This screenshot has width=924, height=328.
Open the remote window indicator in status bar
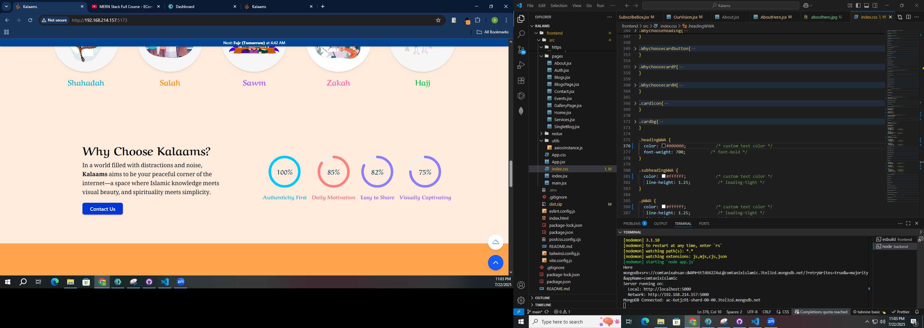click(x=519, y=312)
